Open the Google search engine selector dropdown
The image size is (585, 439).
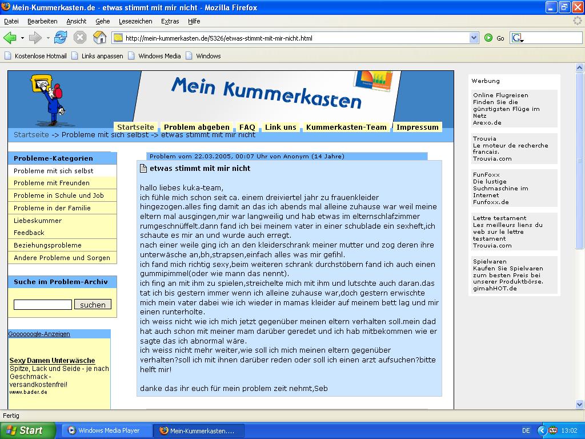click(x=518, y=38)
